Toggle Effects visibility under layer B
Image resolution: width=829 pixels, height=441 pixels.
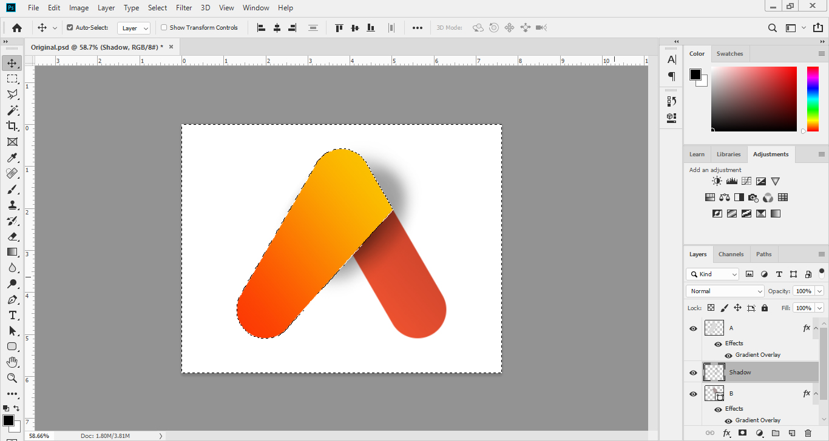coord(718,409)
